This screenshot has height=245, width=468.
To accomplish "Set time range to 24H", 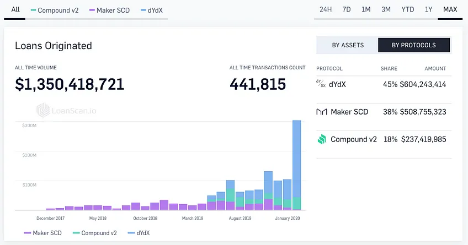I will (x=325, y=9).
